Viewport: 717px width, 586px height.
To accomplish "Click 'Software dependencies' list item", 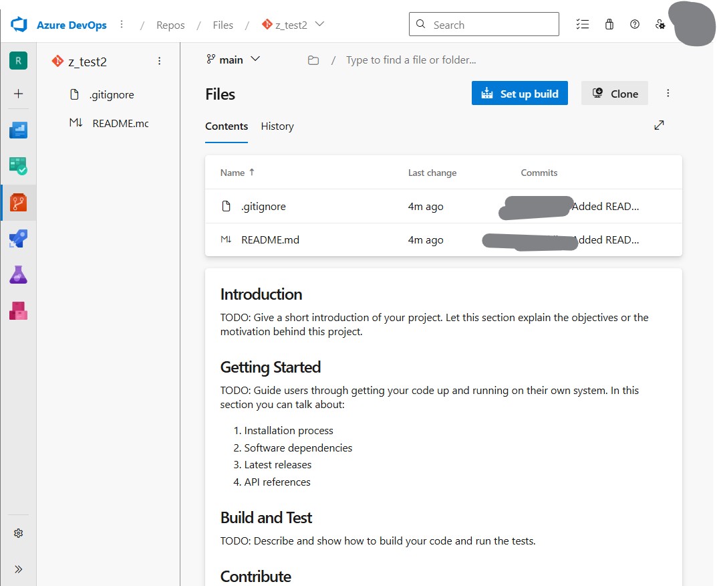I will point(298,448).
